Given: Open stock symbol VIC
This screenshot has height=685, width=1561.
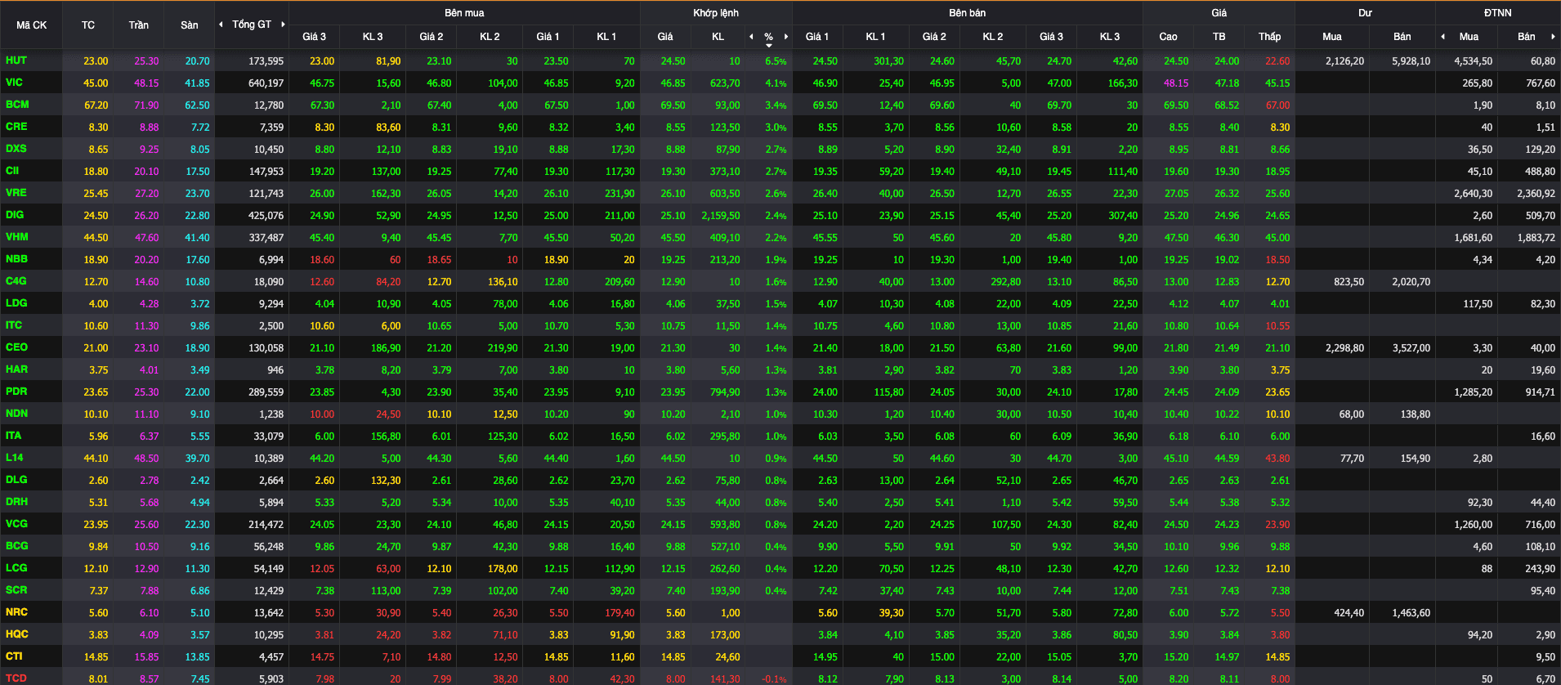Looking at the screenshot, I should tap(14, 83).
